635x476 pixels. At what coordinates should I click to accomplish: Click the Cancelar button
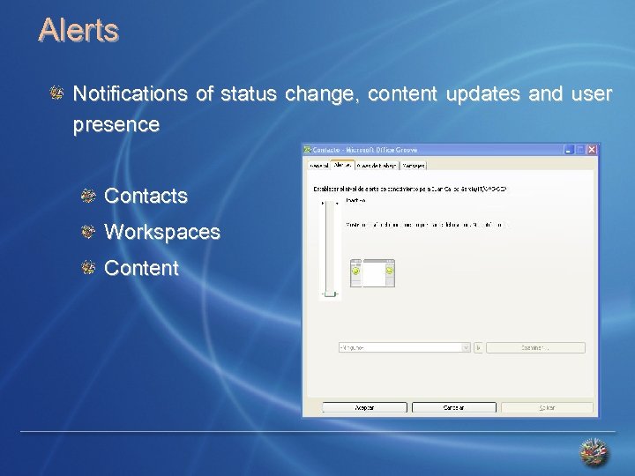453,407
